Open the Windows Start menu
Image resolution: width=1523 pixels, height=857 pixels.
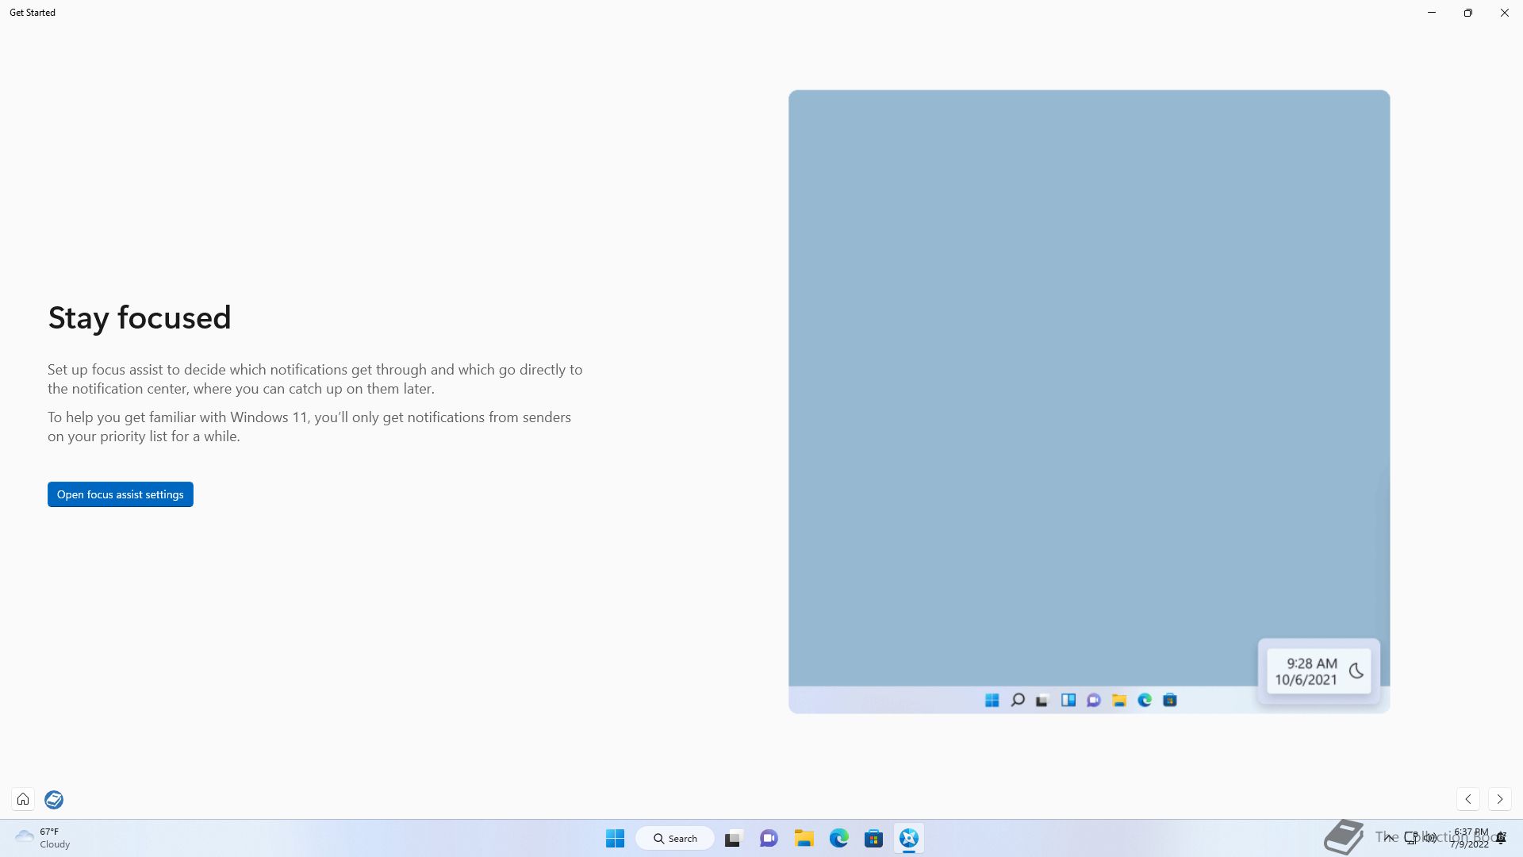click(x=615, y=838)
